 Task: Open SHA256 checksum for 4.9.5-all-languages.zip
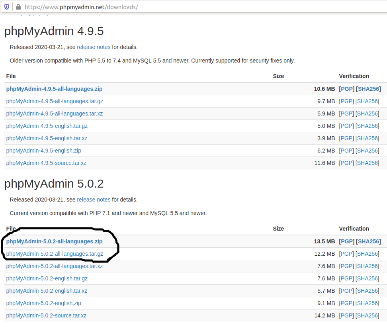368,89
